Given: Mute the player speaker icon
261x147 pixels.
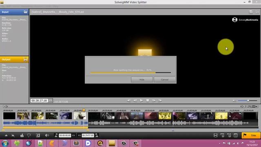Looking at the screenshot, I should click(x=234, y=101).
